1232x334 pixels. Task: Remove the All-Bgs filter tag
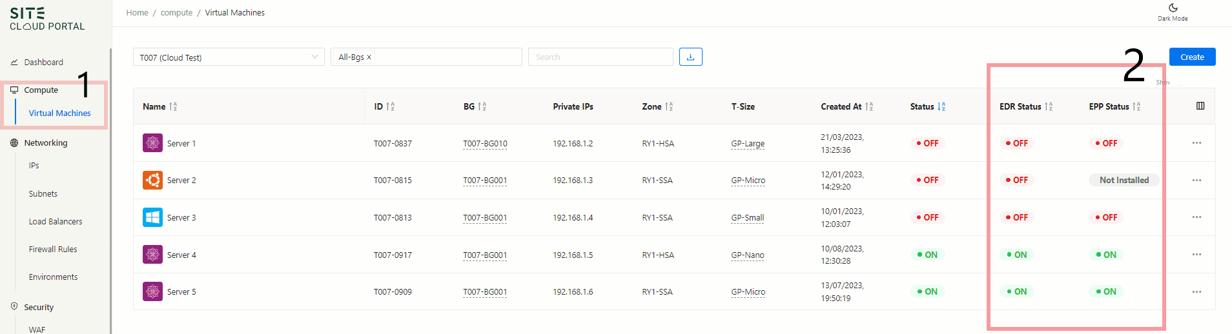(369, 57)
